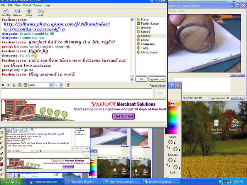Screen dimensions: 247x185
Task: Click the chat scrollbar down arrow
Action: pyautogui.click(x=132, y=79)
